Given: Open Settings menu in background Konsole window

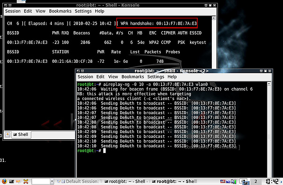Looking at the screenshot, I should [x=83, y=11].
